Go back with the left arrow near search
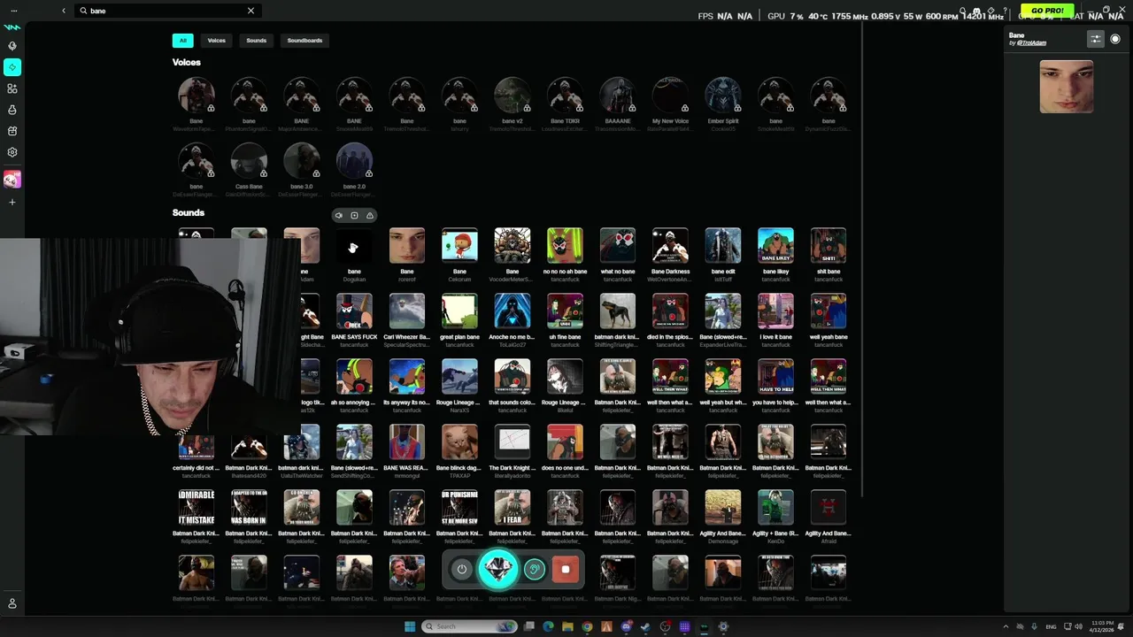Viewport: 1133px width, 637px height. 64,11
